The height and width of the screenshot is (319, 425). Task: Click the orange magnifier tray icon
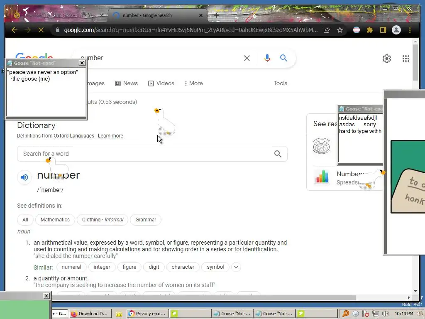[x=346, y=314]
